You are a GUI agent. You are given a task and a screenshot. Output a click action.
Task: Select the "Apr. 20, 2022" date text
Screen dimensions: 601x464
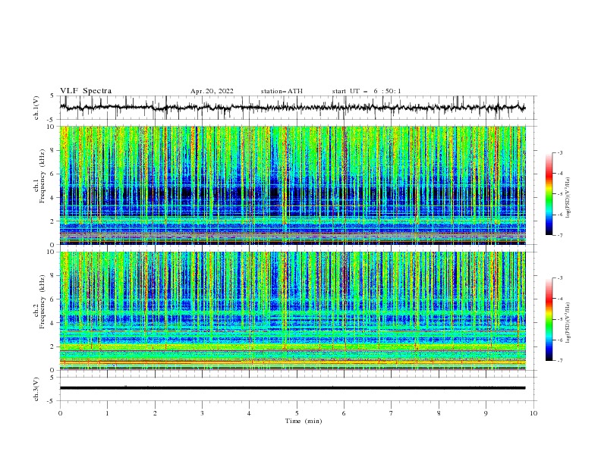click(x=212, y=91)
